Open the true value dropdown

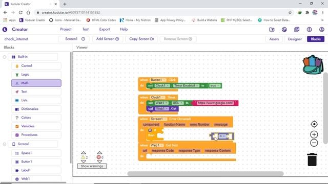coord(215,86)
